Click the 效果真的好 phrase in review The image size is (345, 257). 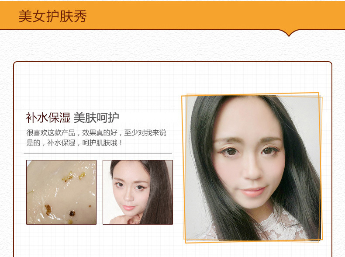(100, 133)
